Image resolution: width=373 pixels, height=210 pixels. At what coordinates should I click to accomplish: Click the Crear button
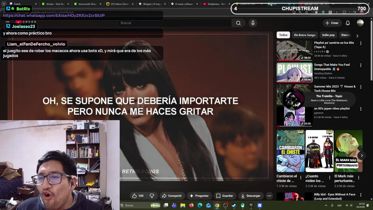click(x=332, y=23)
